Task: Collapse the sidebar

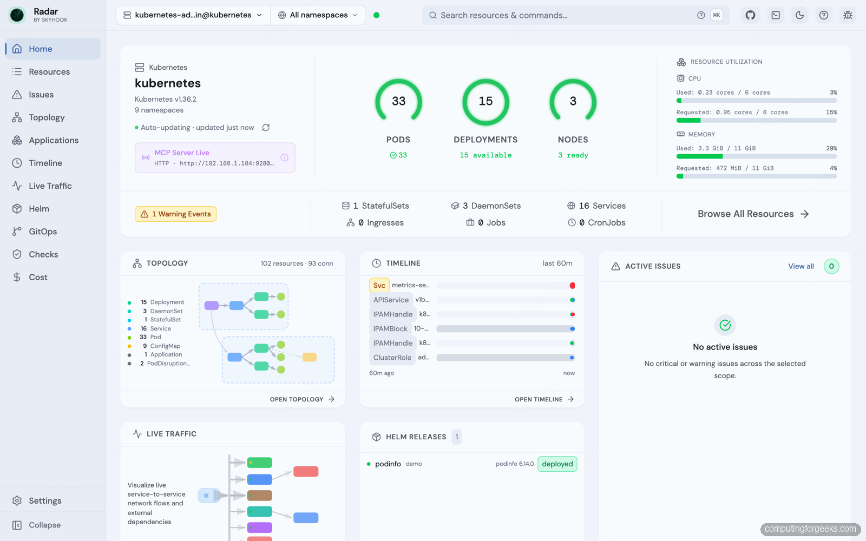Action: pos(53,525)
